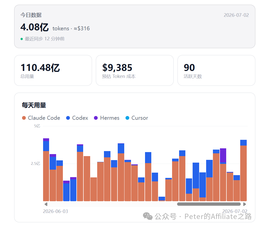The image size is (260, 227).
Task: Click the last bar's blue Codex segment
Action: click(x=243, y=143)
